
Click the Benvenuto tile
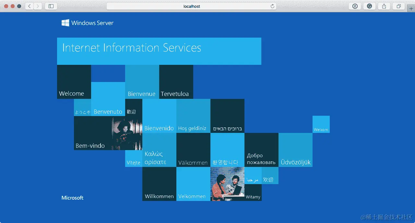click(x=108, y=99)
